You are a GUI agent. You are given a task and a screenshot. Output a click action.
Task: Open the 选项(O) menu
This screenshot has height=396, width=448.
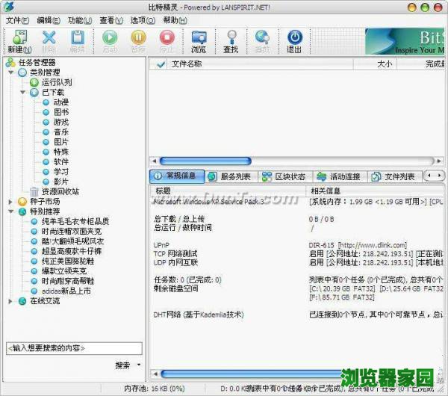[x=143, y=20]
